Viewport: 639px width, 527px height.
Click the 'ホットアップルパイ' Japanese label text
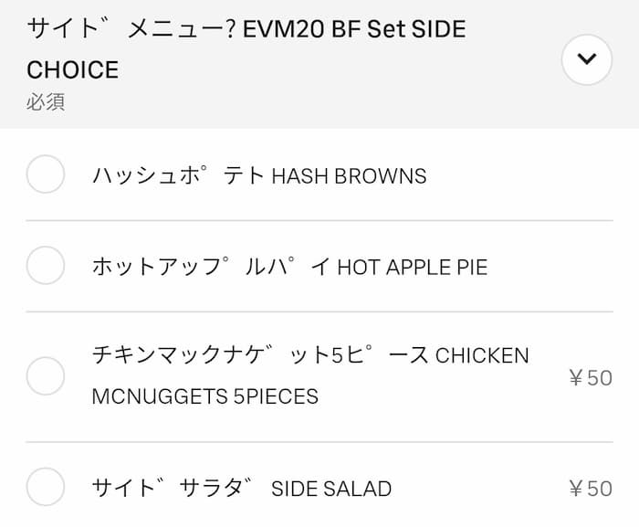(x=212, y=267)
